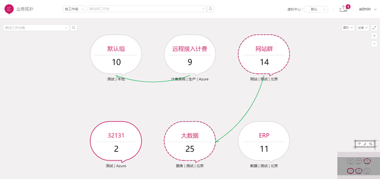Viewport: 380px width, 179px height.
Task: Toggle fullscreen view of the topology
Action: [x=374, y=28]
